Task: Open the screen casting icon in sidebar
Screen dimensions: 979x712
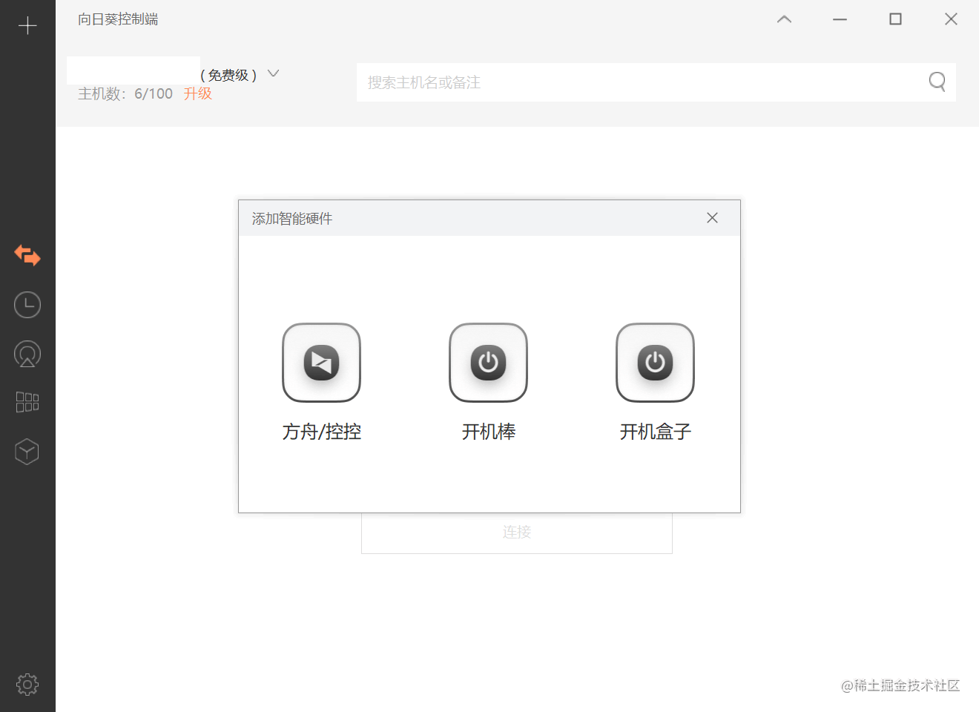Action: pos(27,354)
